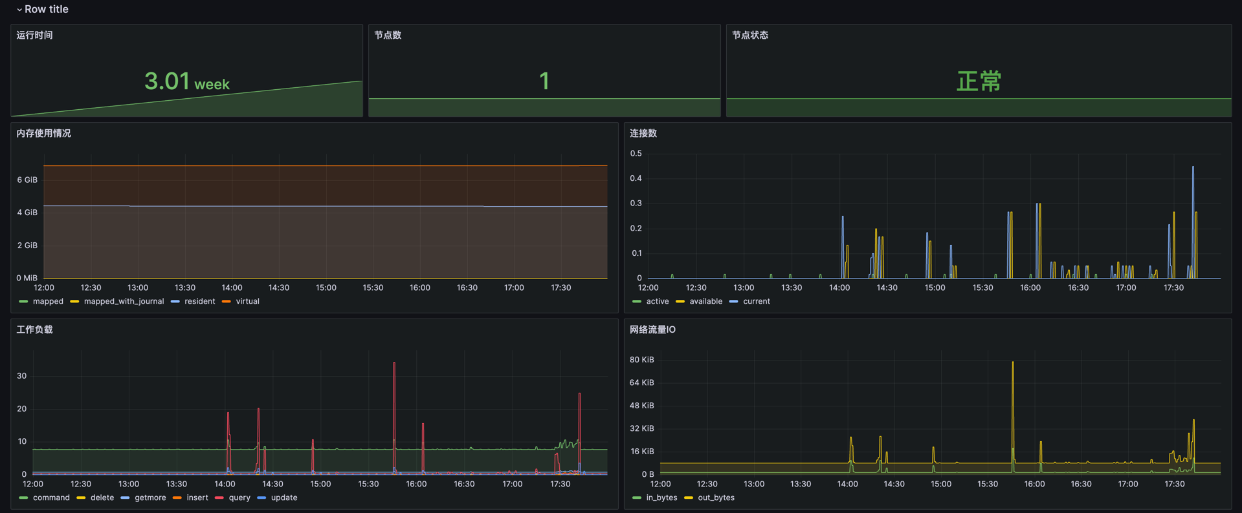Toggle the in_bytes legend series
1242x513 pixels.
pyautogui.click(x=661, y=497)
